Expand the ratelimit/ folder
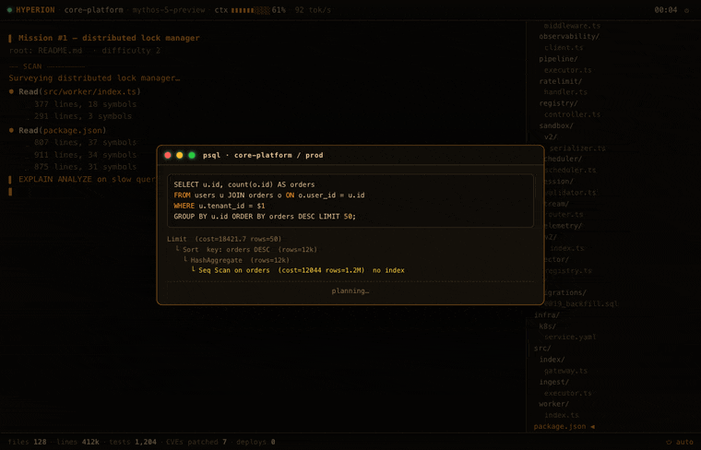 560,81
